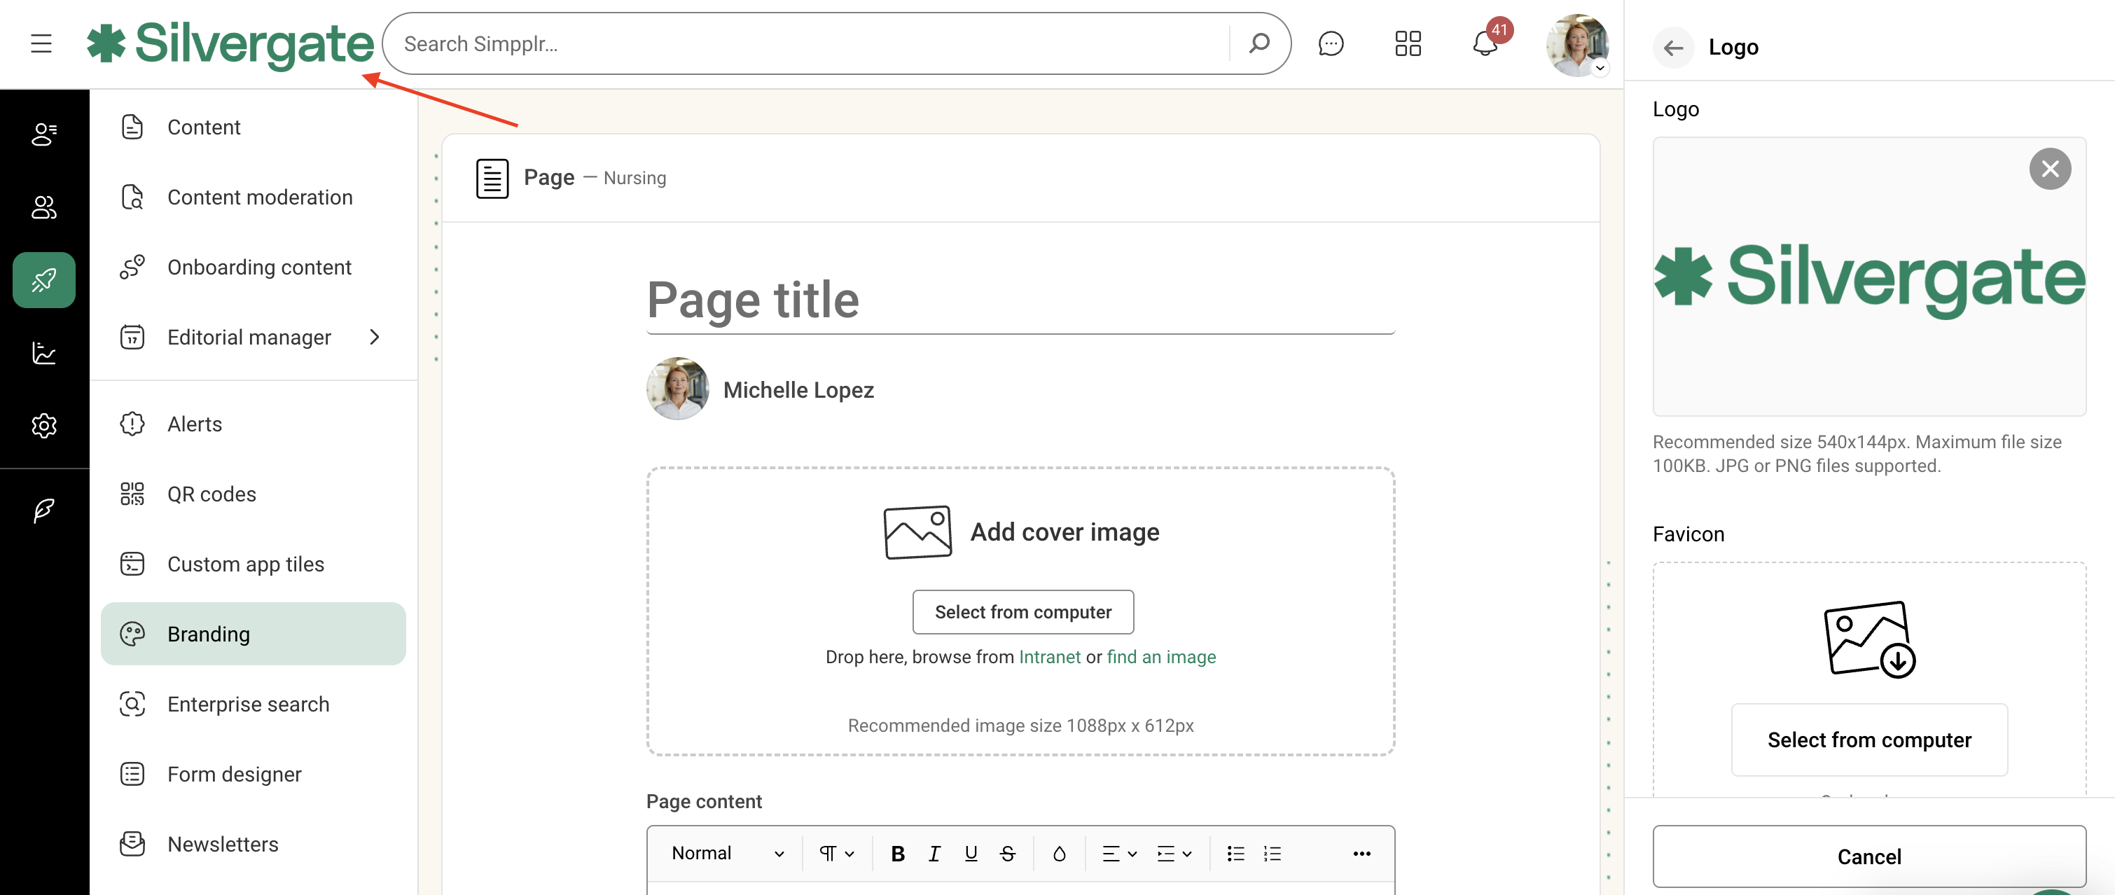This screenshot has width=2115, height=895.
Task: Open the messages chat icon
Action: pos(1330,43)
